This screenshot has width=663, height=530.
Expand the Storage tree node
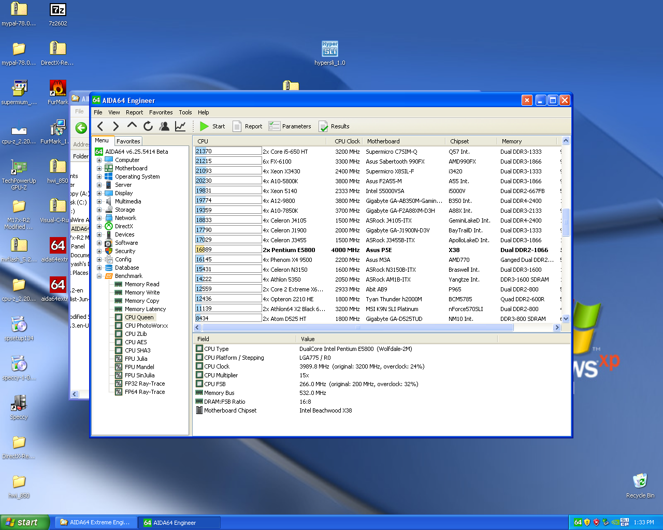[99, 210]
